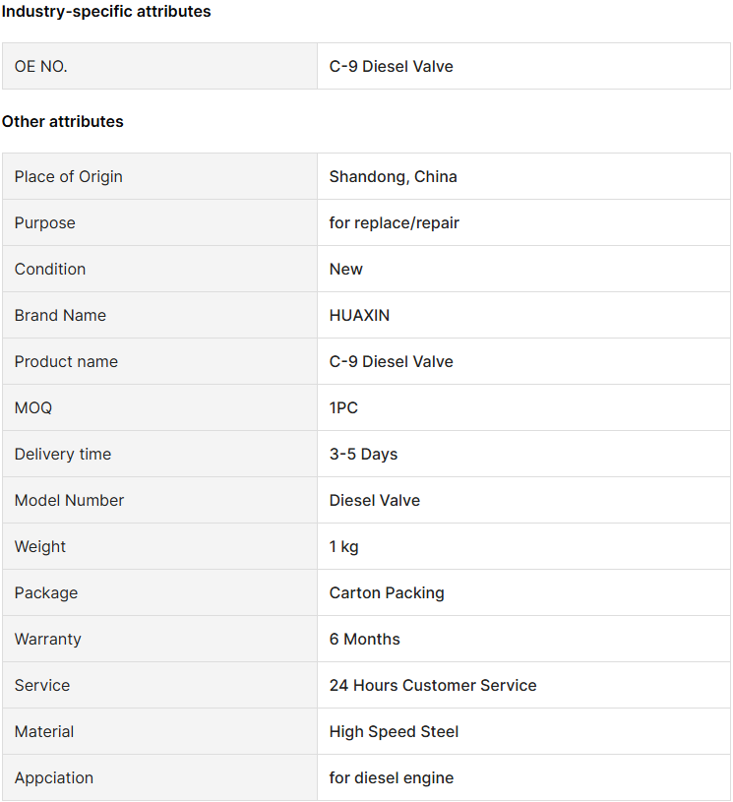Viewport: 733px width, 802px height.
Task: Click the 'Shandong, China' value
Action: tap(393, 176)
